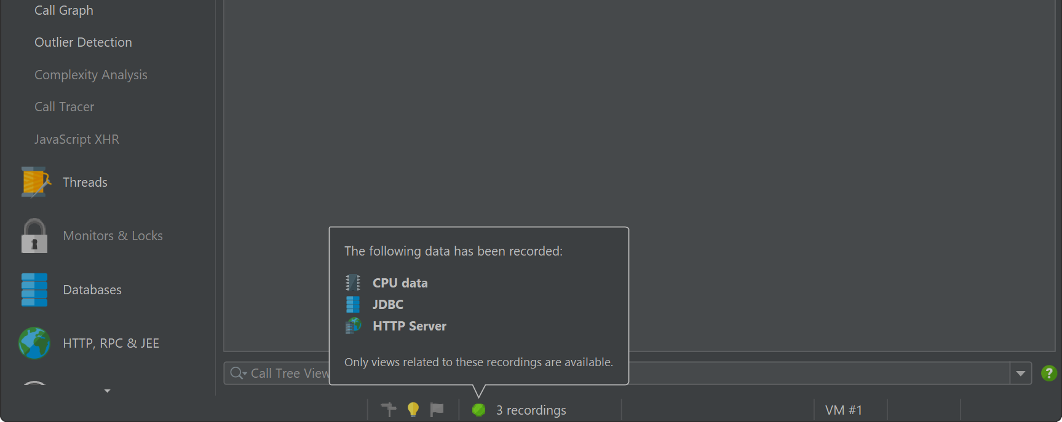Click the Monitors & Locks padlock icon

[34, 236]
